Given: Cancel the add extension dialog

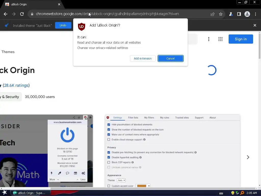Looking at the screenshot, I should (x=171, y=58).
